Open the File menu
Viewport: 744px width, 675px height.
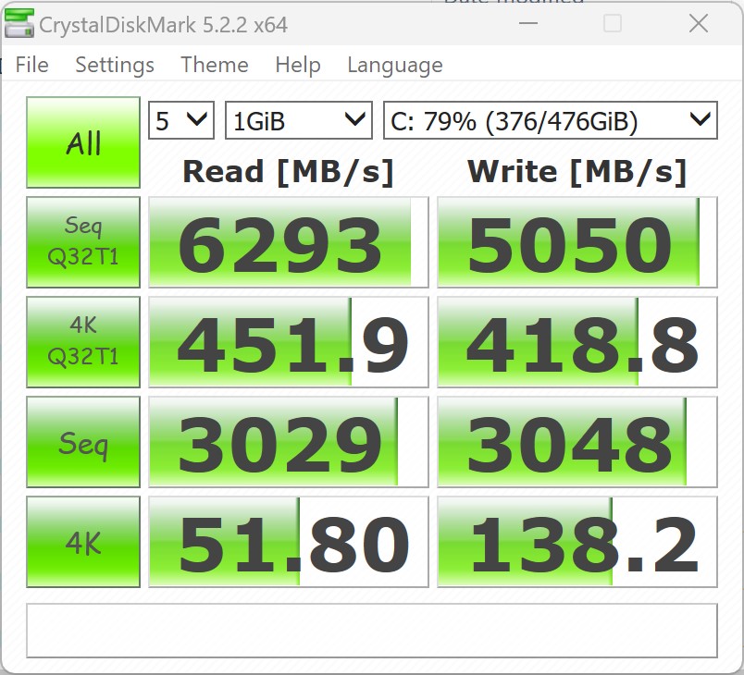[31, 65]
